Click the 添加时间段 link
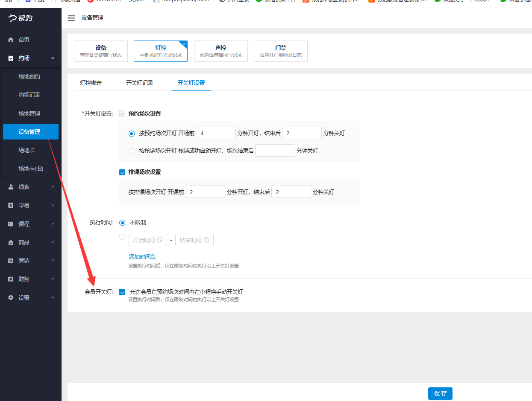 click(x=142, y=256)
